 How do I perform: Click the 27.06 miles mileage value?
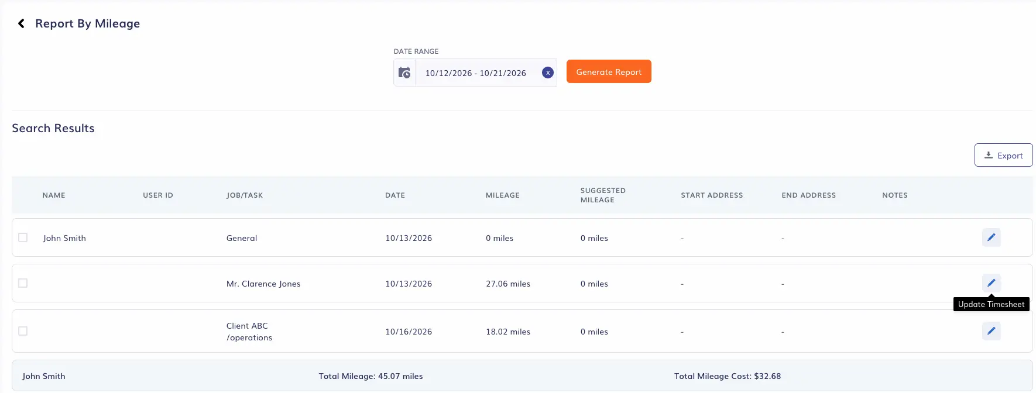pos(508,284)
